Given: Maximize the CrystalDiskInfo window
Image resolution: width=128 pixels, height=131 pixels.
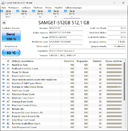Looking at the screenshot, I should click(114, 3).
